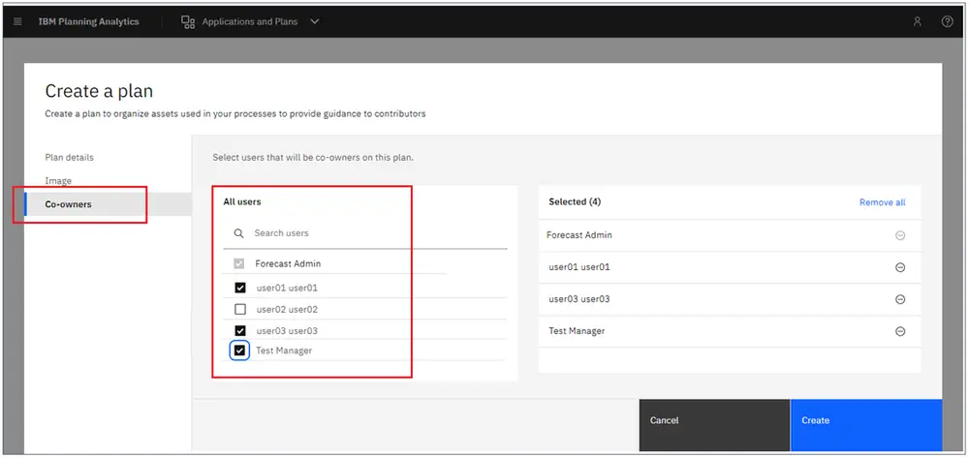Uncheck the user03 user03 checkbox
Screen dimensions: 969x458
(x=240, y=331)
